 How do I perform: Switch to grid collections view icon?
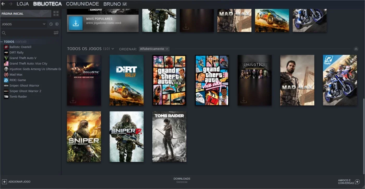tap(56, 14)
